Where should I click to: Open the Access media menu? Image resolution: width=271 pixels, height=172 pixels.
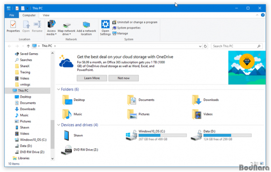pyautogui.click(x=51, y=28)
